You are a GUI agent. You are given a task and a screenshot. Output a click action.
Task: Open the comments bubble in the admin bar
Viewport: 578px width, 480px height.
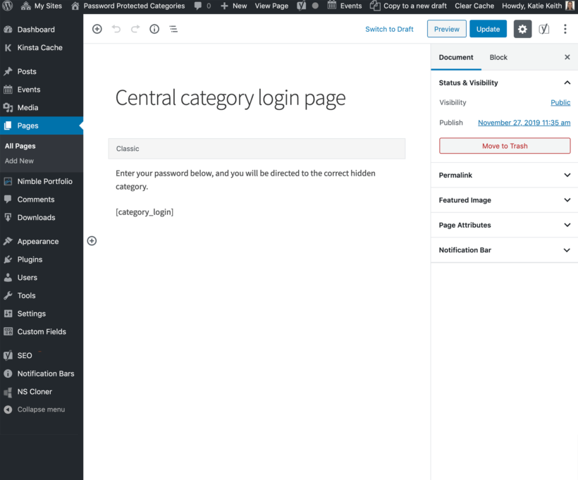point(202,6)
